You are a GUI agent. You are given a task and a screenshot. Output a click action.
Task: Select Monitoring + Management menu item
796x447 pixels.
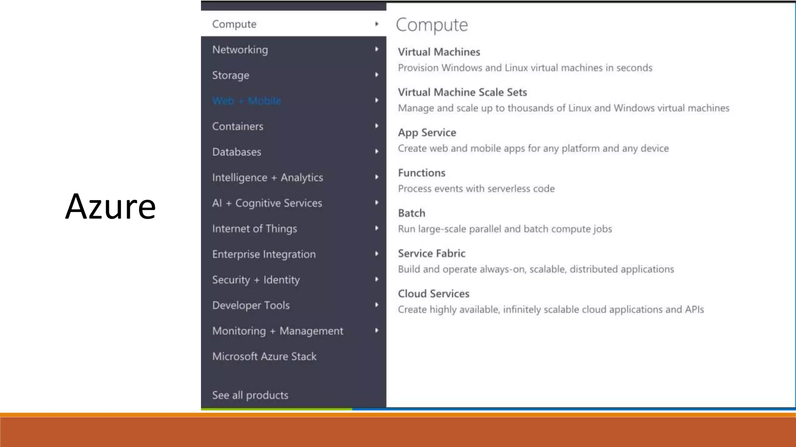pos(278,331)
